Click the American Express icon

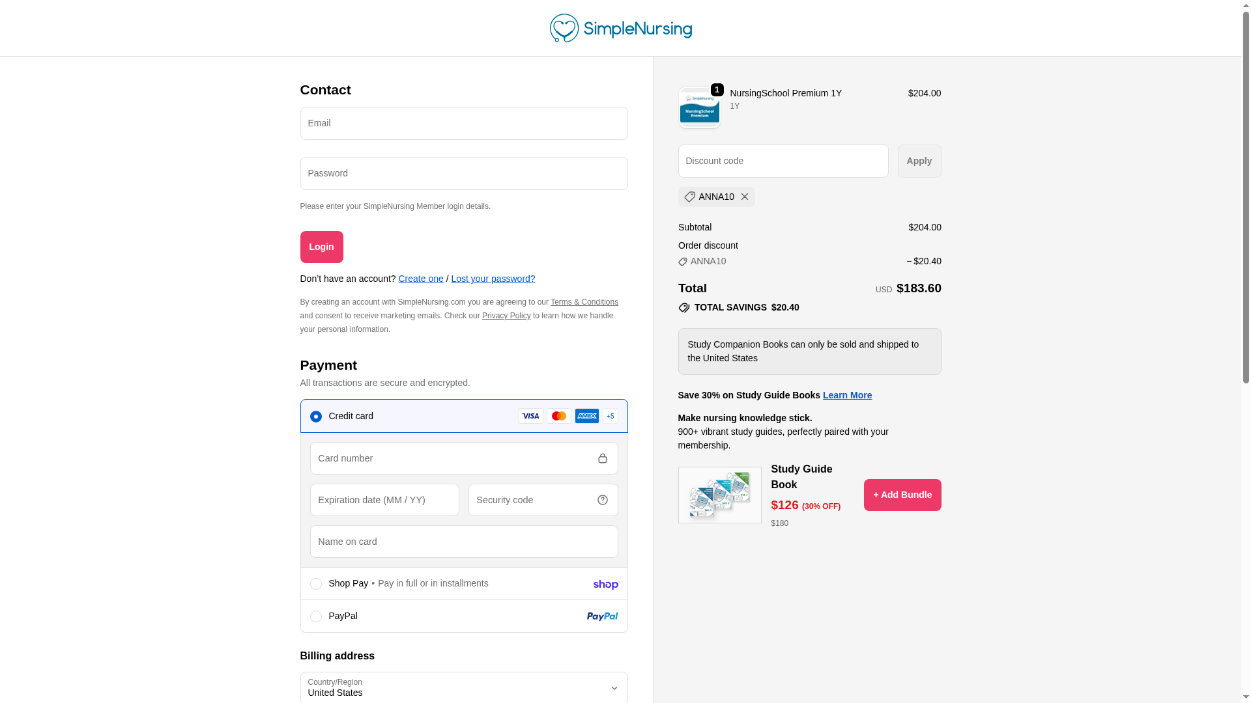point(587,416)
